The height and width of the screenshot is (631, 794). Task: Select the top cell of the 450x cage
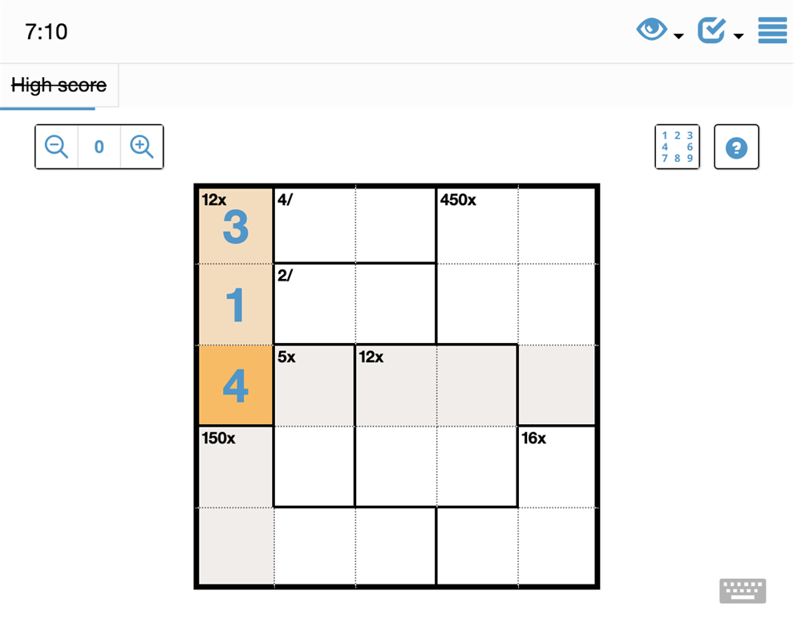[476, 224]
